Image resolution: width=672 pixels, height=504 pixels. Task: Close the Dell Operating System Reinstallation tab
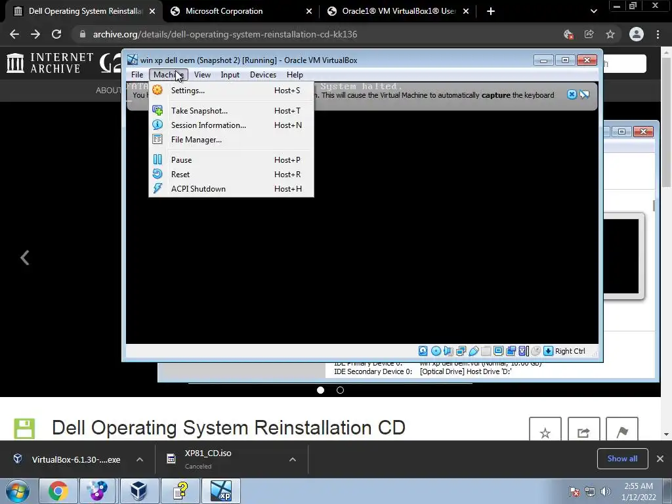[152, 11]
